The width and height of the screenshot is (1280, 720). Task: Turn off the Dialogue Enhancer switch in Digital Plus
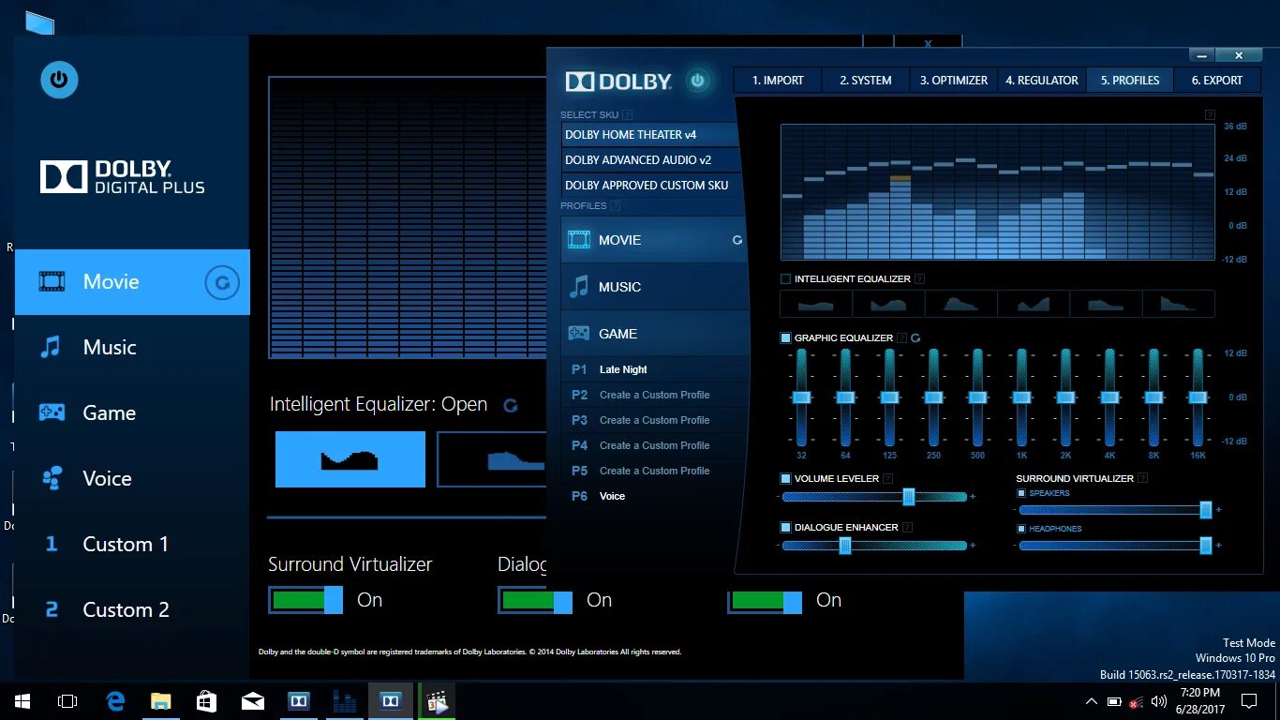(535, 600)
